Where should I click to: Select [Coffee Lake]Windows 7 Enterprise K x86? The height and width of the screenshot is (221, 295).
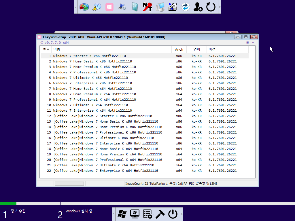(145, 143)
